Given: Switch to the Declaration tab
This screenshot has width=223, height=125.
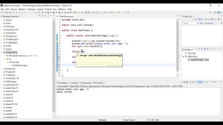Looking at the screenshot, I should tap(86, 83).
